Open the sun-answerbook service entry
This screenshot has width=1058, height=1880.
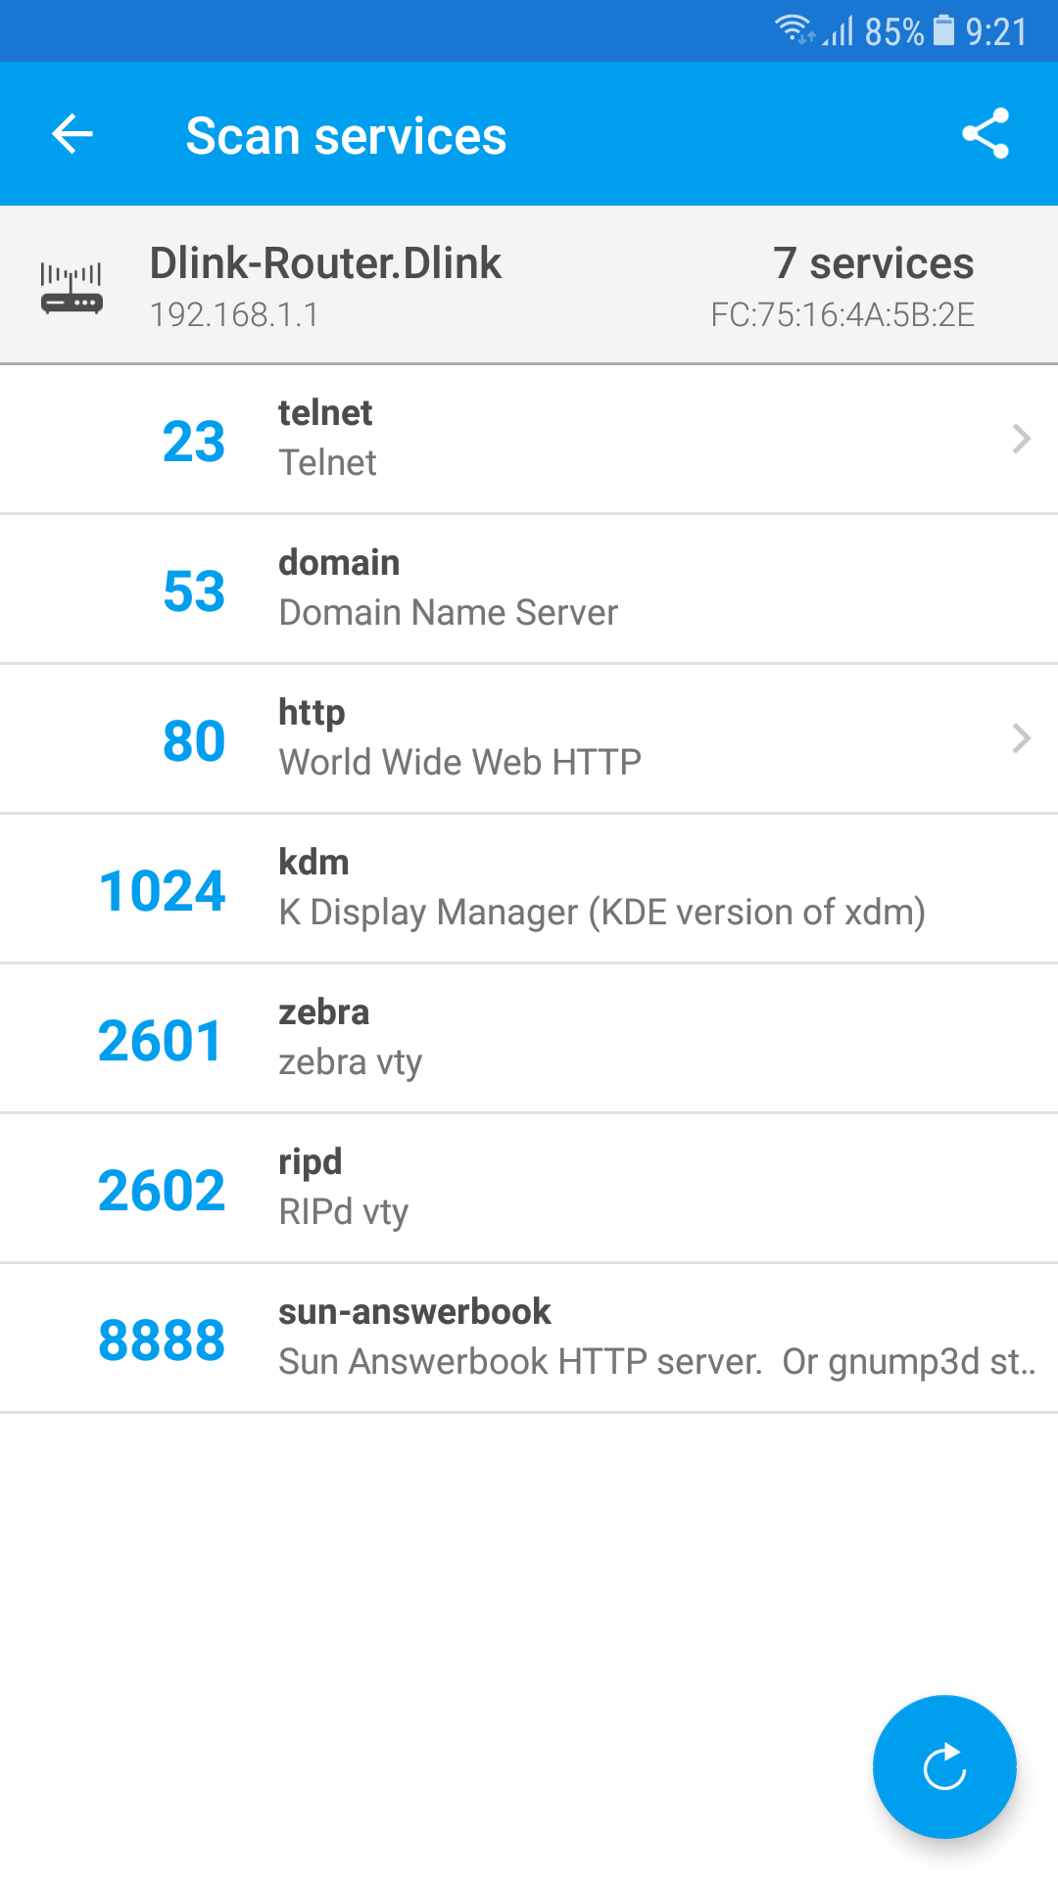pos(529,1339)
